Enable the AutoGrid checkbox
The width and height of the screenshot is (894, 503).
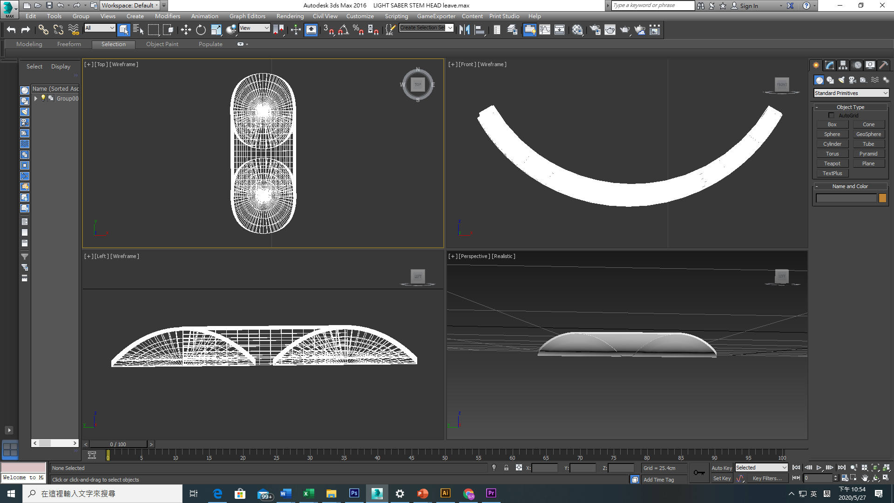(x=831, y=115)
